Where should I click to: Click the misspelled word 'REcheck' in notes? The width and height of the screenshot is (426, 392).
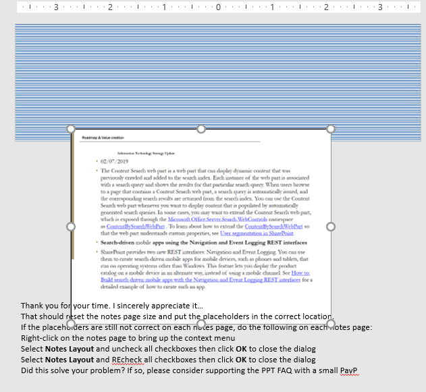(127, 360)
